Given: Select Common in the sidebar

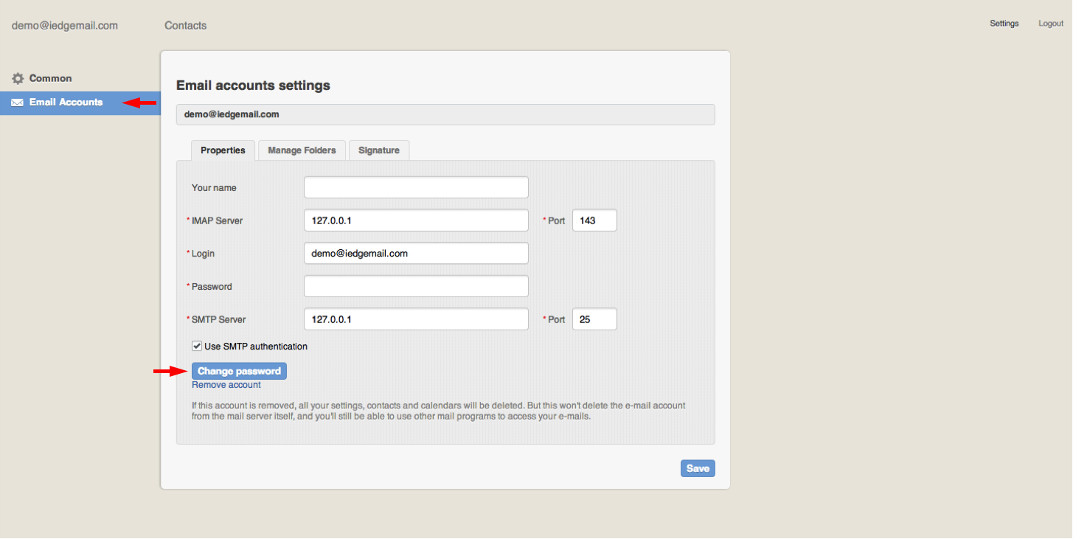Looking at the screenshot, I should point(50,78).
